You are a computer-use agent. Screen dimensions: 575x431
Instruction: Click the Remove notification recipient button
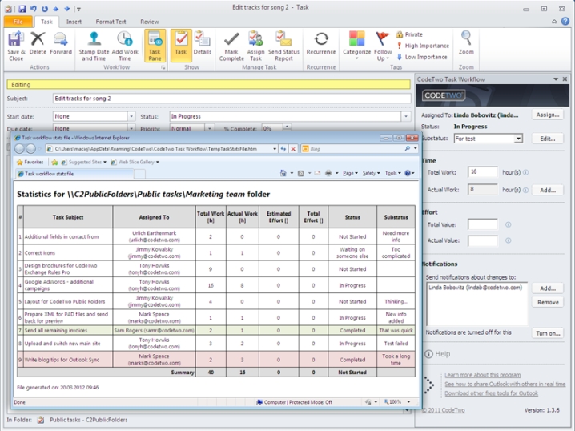(548, 302)
